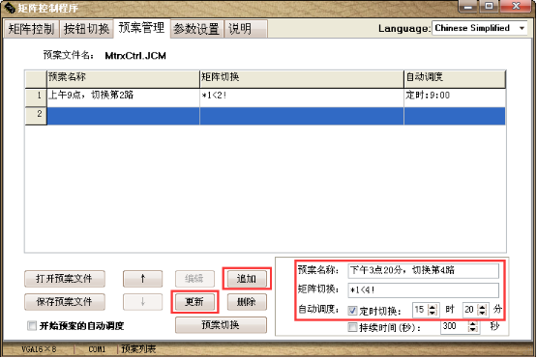Select the 预案管理 tab

tap(141, 27)
